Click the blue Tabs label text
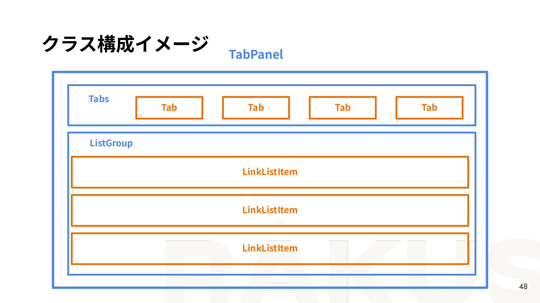This screenshot has height=303, width=540. (x=99, y=99)
